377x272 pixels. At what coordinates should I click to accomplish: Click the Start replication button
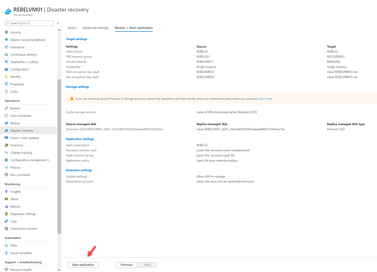[83, 265]
